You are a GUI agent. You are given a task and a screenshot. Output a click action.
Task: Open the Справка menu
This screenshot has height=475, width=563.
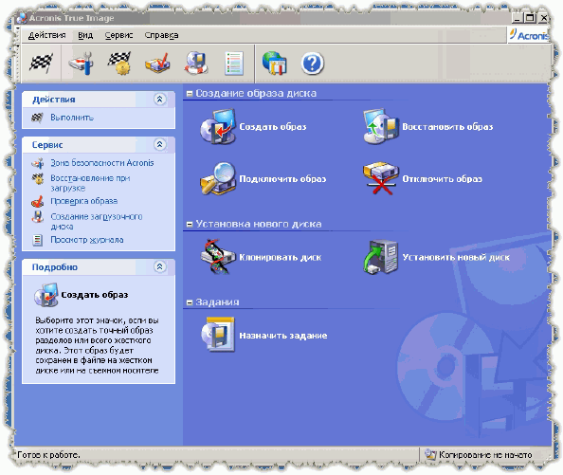coord(161,35)
